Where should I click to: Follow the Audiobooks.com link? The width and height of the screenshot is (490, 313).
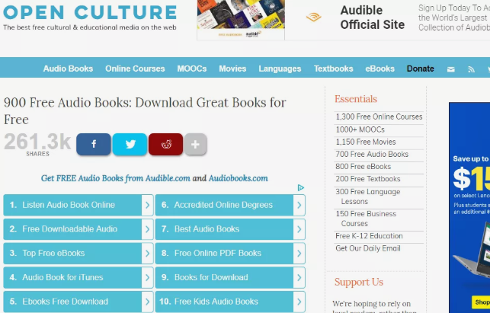238,178
